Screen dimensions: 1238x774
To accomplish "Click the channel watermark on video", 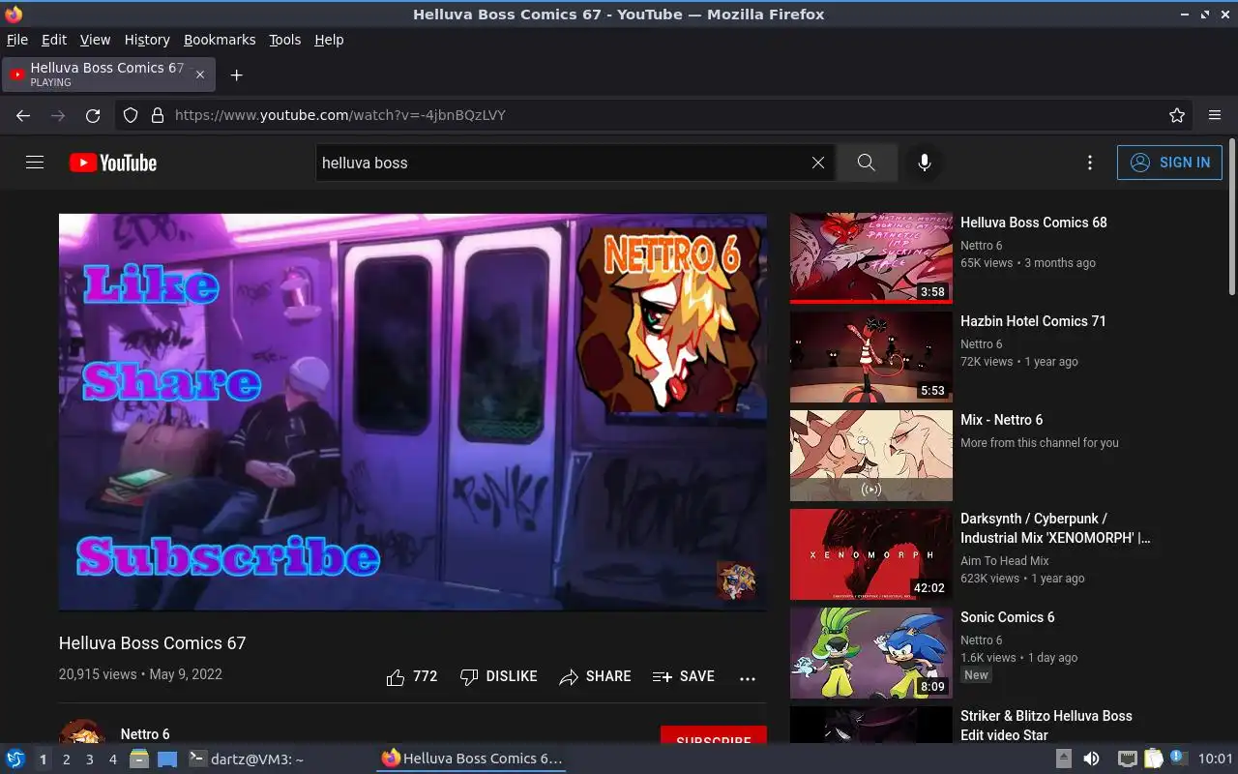I will (x=736, y=580).
